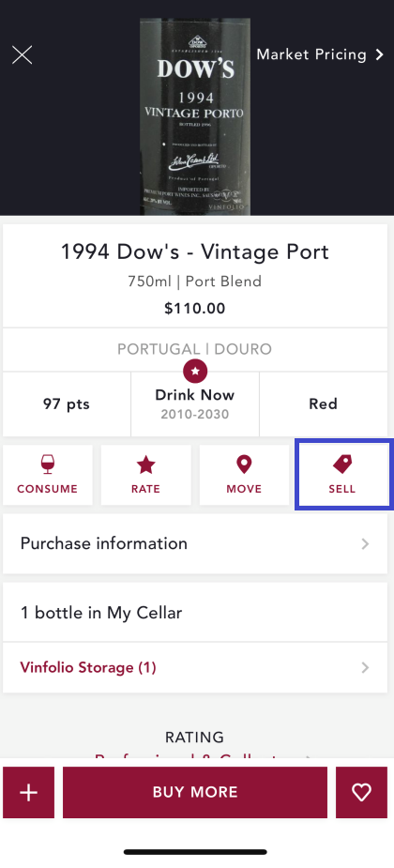
Task: Open Vinfolio Storage (1) link
Action: point(88,667)
